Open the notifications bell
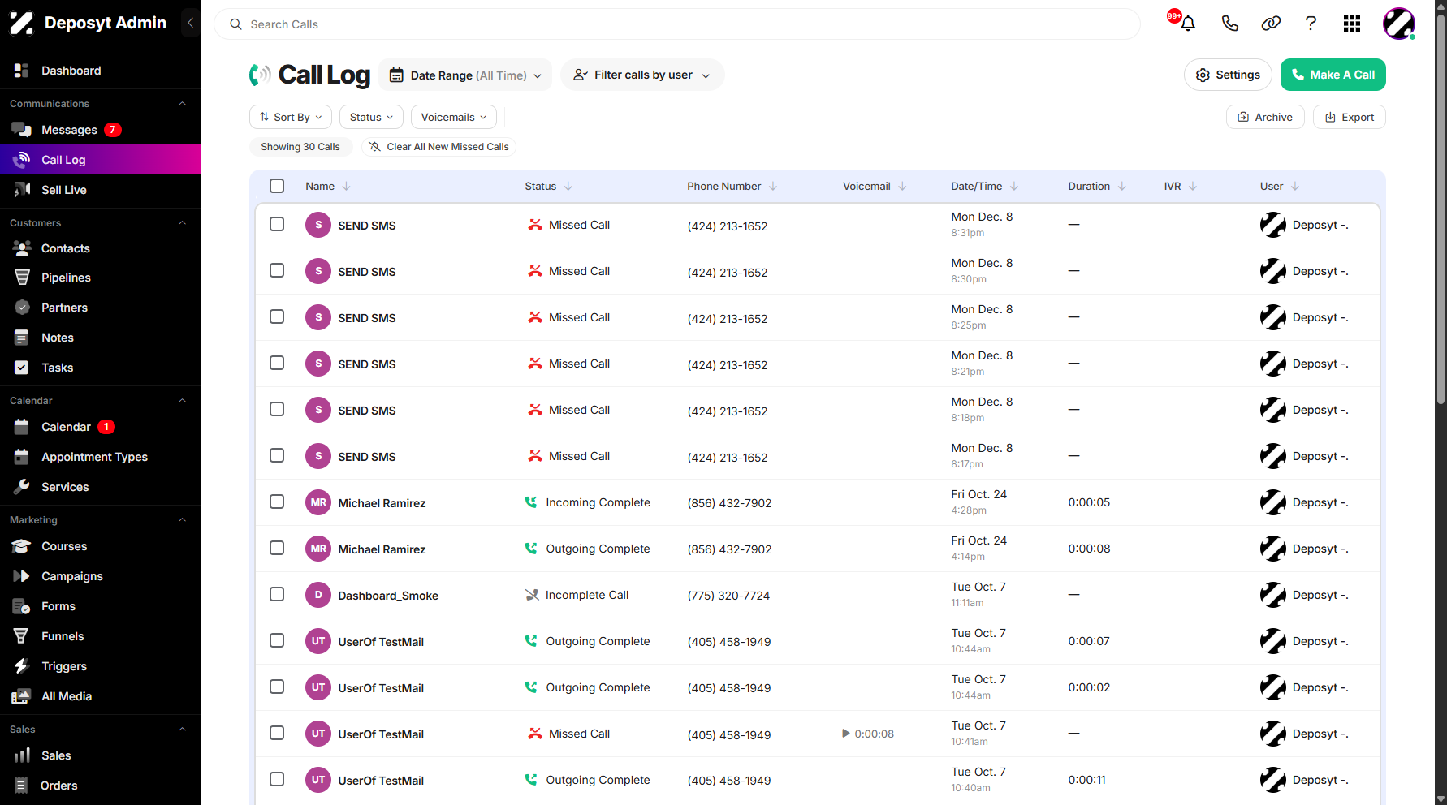1447x805 pixels. [1187, 24]
